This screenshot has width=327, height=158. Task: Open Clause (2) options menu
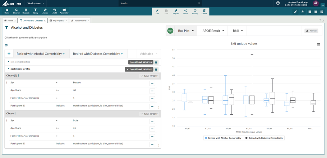(x=18, y=76)
